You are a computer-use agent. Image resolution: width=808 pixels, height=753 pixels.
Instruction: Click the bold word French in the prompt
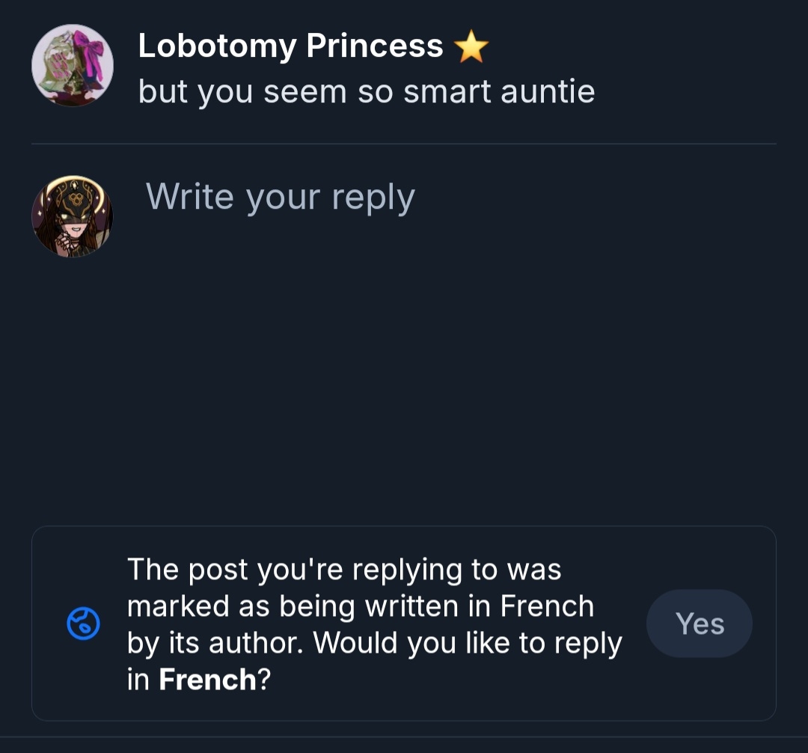click(207, 680)
